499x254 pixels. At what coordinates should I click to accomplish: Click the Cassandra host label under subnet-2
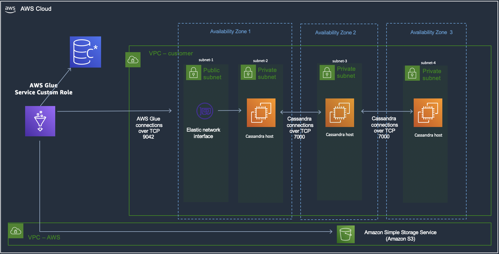click(x=259, y=136)
